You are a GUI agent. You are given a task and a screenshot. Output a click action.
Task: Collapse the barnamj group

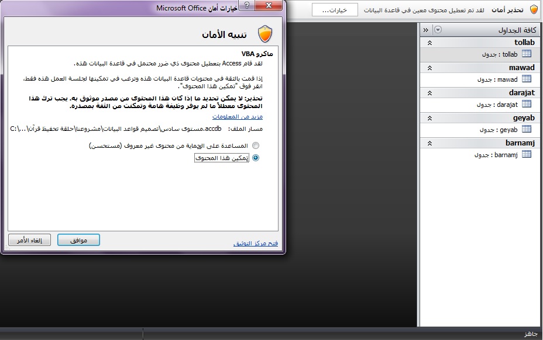tap(429, 143)
